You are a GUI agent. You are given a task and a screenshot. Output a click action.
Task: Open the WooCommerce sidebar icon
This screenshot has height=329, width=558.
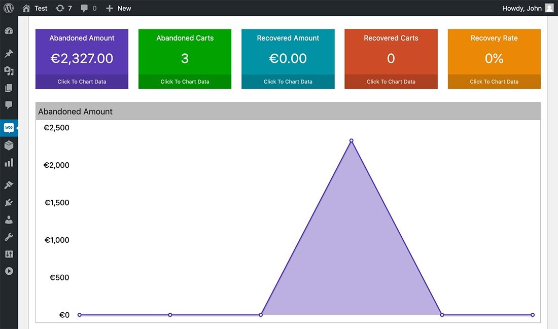[9, 128]
